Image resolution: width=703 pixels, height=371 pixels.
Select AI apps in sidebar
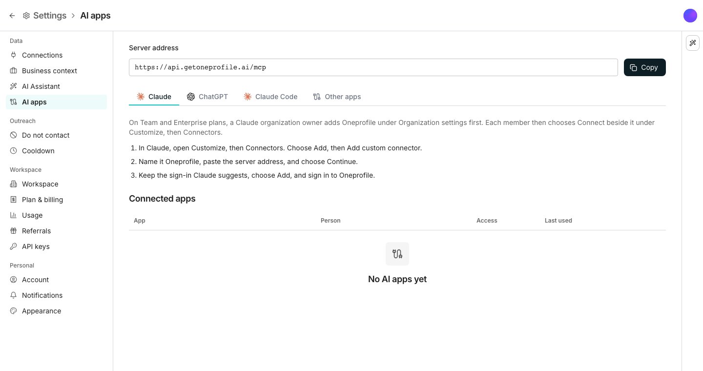coord(56,102)
